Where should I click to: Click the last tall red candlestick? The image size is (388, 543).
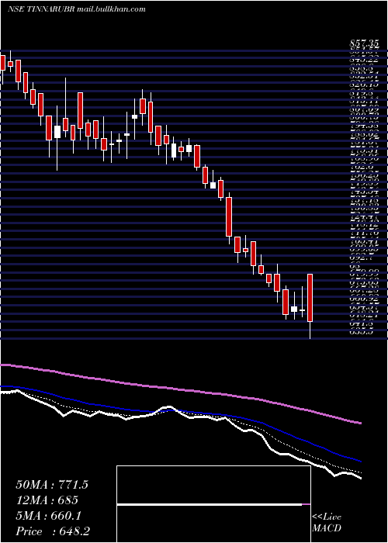[x=310, y=297]
